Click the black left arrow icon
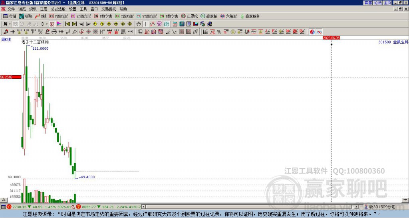The width and height of the screenshot is (409, 218). (x=81, y=24)
